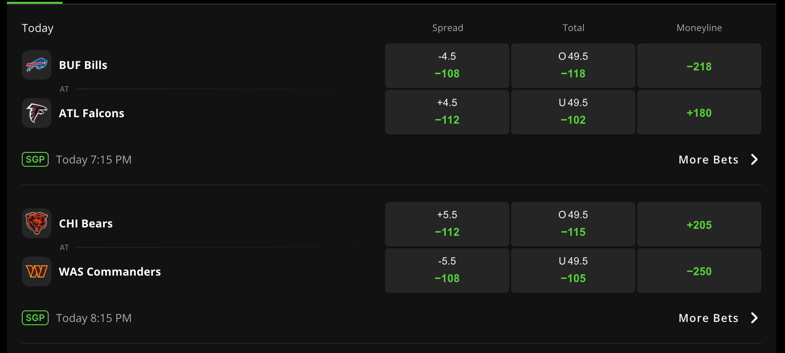Select Bills -4.5 spread at -108
Viewport: 785px width, 353px height.
pyautogui.click(x=447, y=66)
